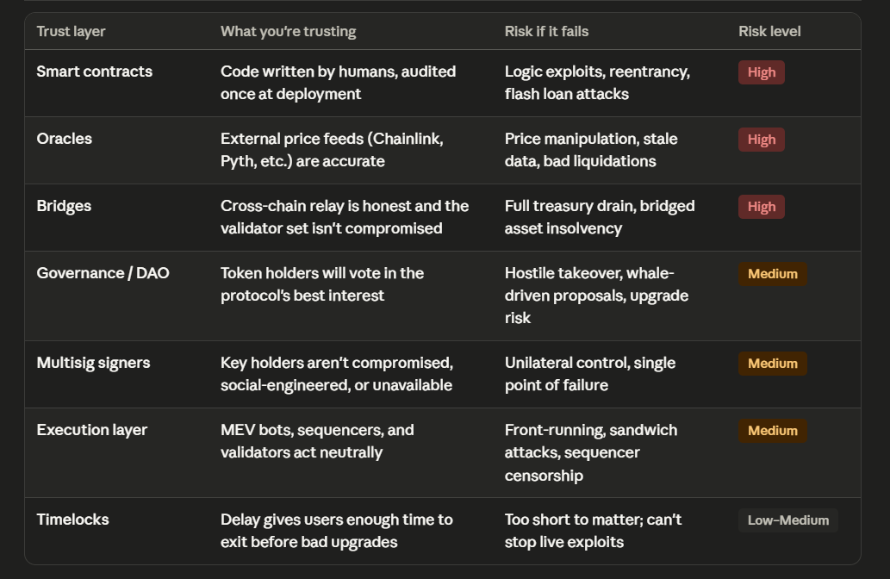This screenshot has width=890, height=579.
Task: Click the What you're trusting column header
Action: click(x=289, y=31)
